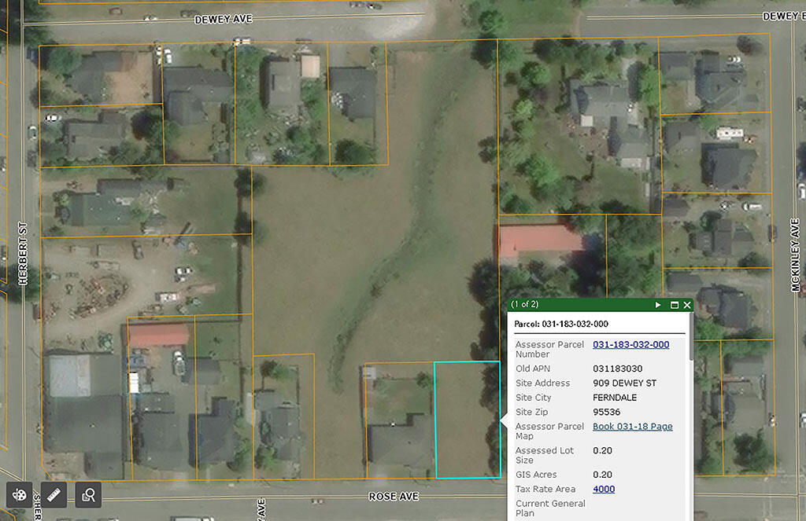Click the (1 of 2) feature counter

click(524, 304)
